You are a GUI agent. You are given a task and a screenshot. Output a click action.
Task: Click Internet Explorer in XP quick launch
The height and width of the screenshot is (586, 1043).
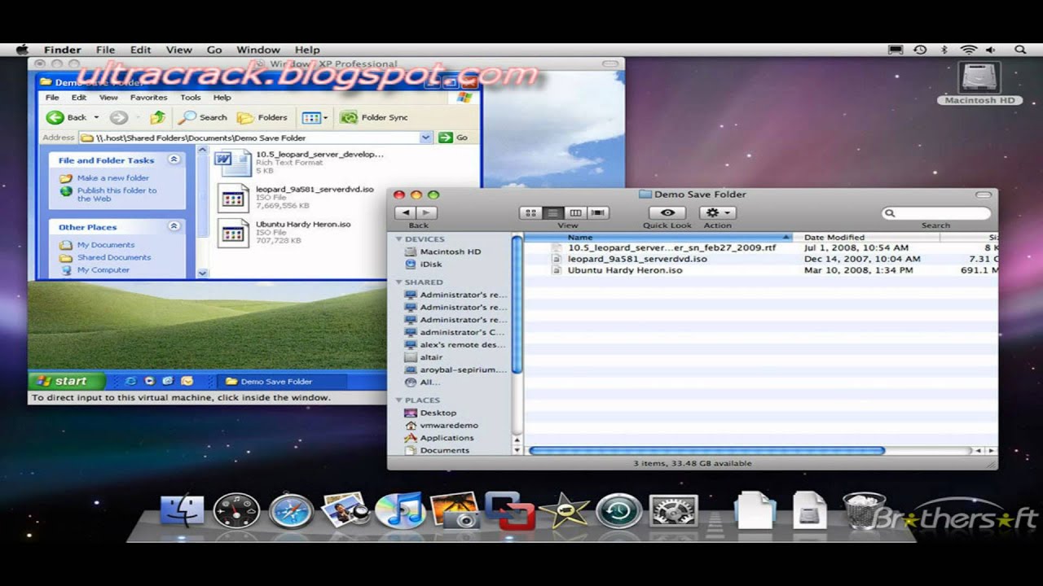tap(130, 381)
